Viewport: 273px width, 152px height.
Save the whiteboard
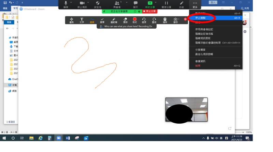[175, 20]
